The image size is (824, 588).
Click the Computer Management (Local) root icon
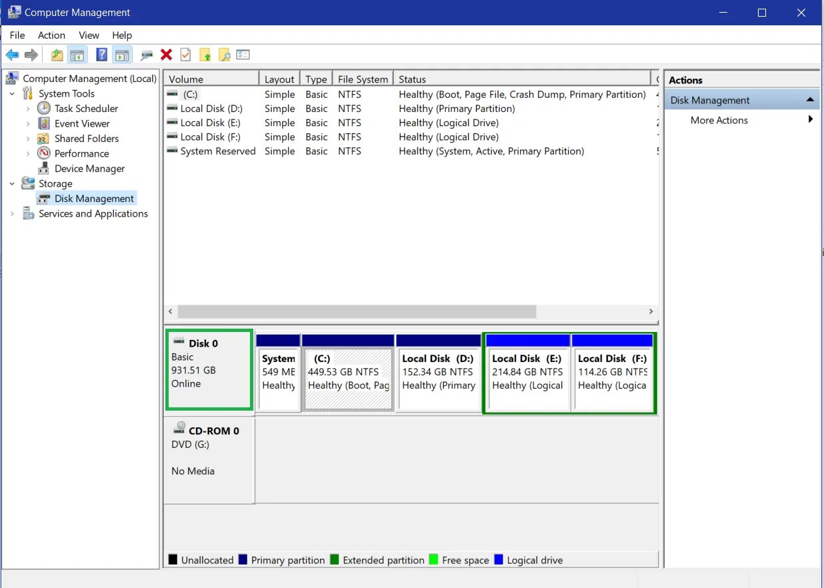point(12,79)
